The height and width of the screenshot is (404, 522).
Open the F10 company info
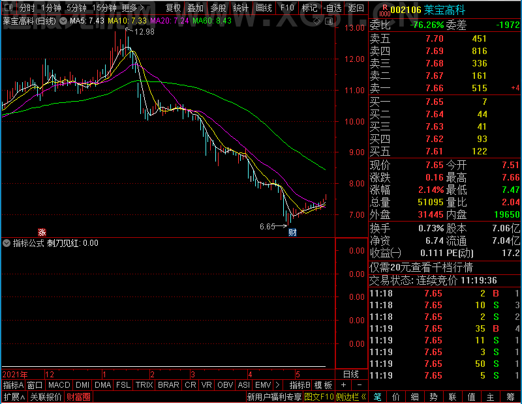pyautogui.click(x=287, y=8)
